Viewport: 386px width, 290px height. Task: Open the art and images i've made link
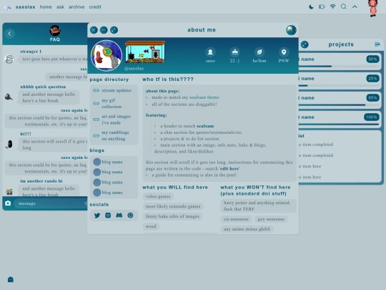(x=116, y=120)
